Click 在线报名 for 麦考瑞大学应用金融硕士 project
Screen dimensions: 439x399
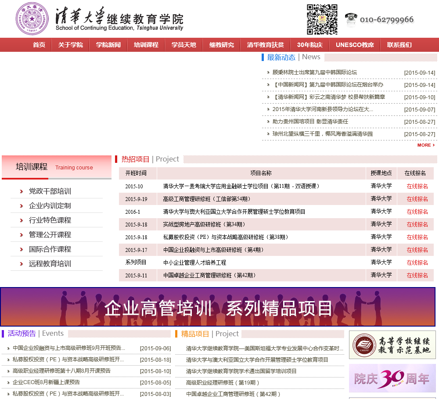pos(417,186)
